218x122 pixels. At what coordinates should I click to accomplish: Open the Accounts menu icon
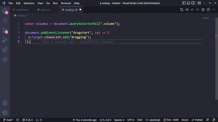[5, 103]
